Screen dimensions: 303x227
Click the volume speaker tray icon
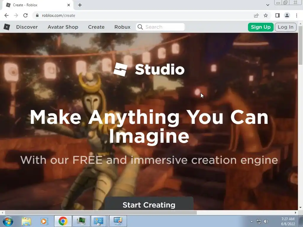pos(266,221)
